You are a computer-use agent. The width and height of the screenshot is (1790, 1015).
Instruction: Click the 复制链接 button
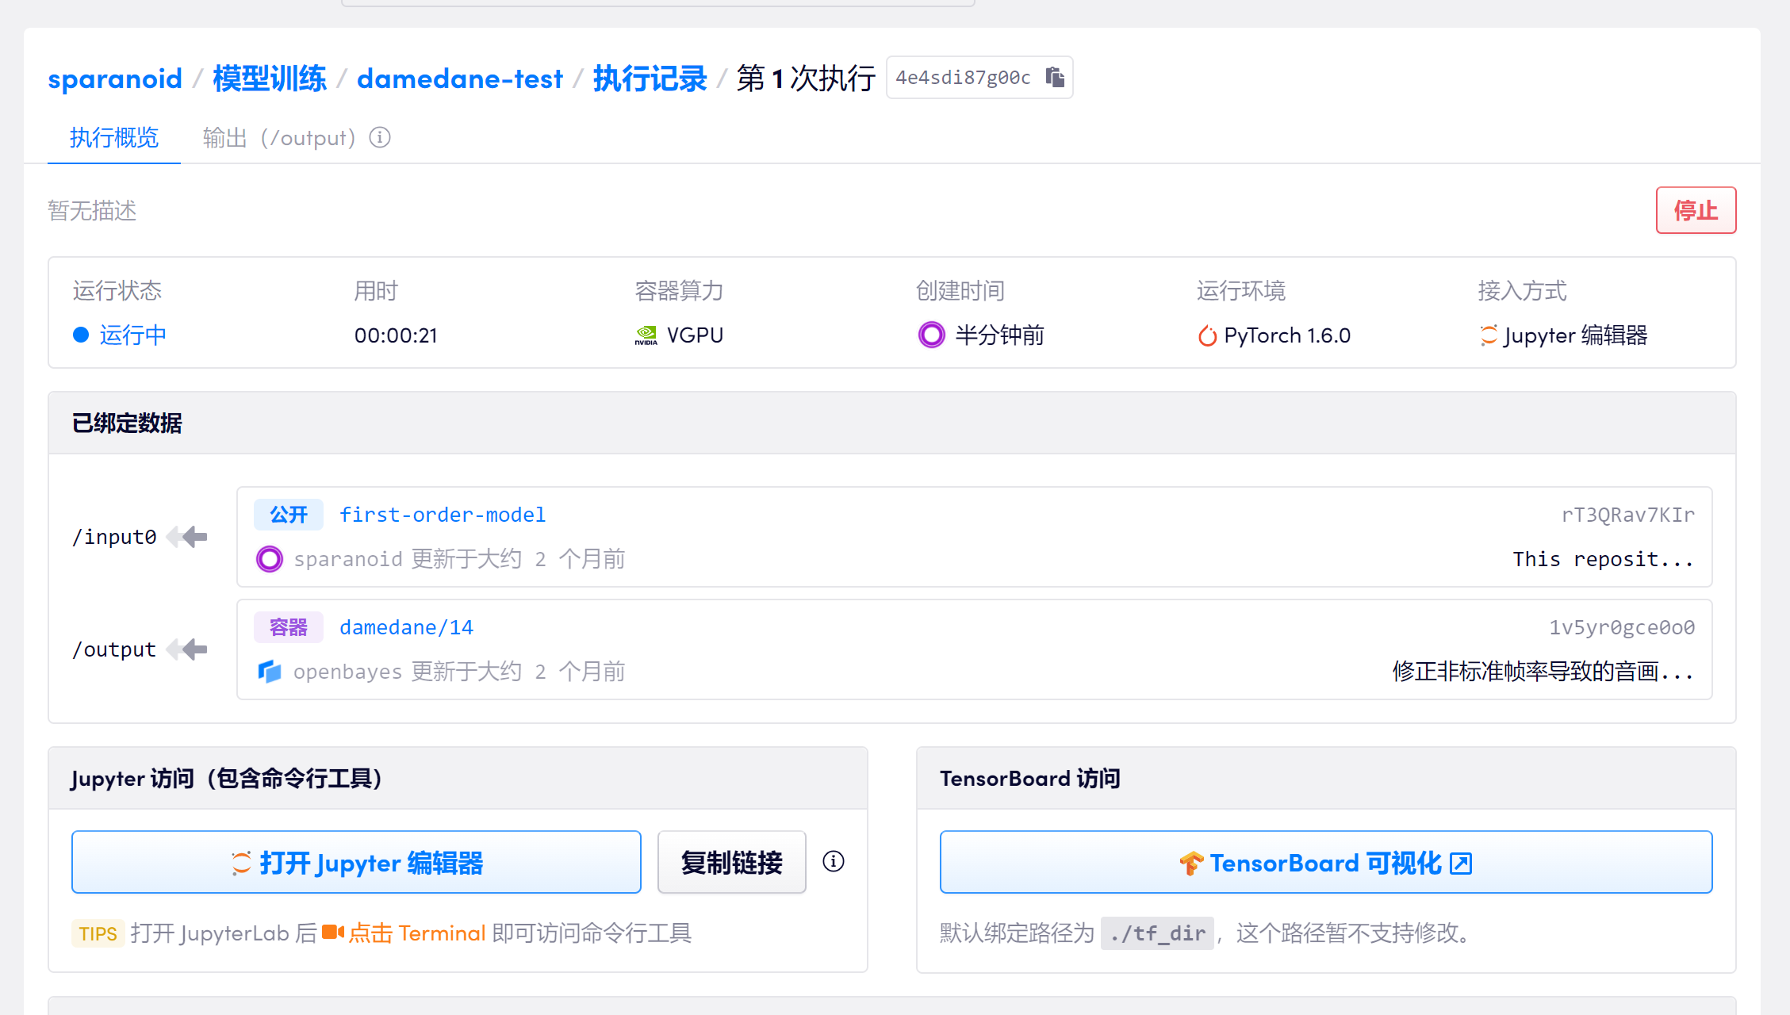731,862
